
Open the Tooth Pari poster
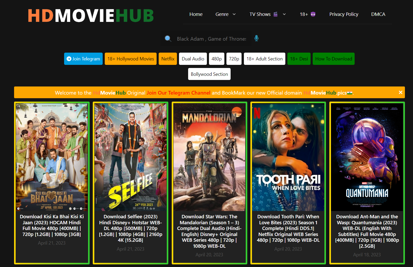click(288, 157)
